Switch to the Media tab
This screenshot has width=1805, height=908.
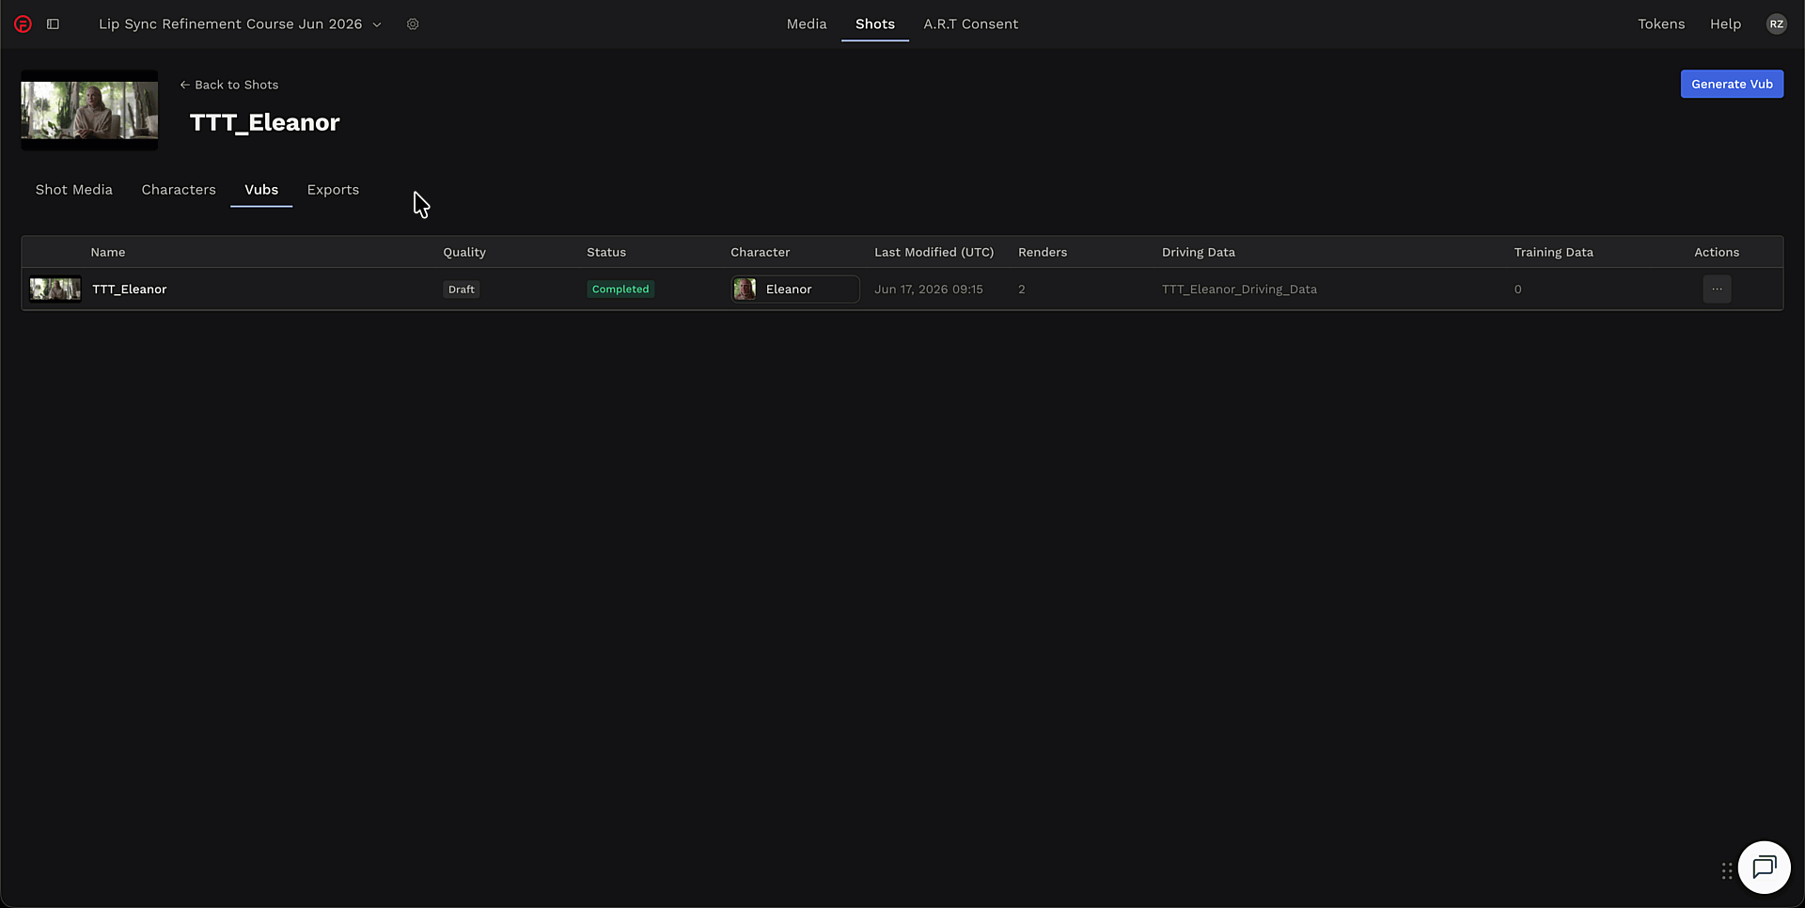pyautogui.click(x=807, y=24)
